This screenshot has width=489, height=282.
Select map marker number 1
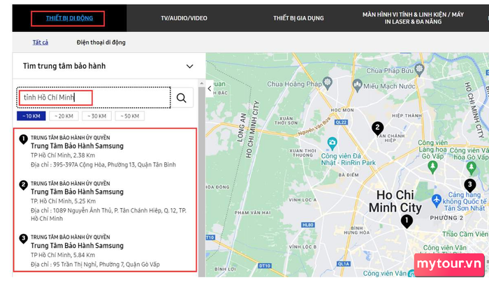[407, 221]
